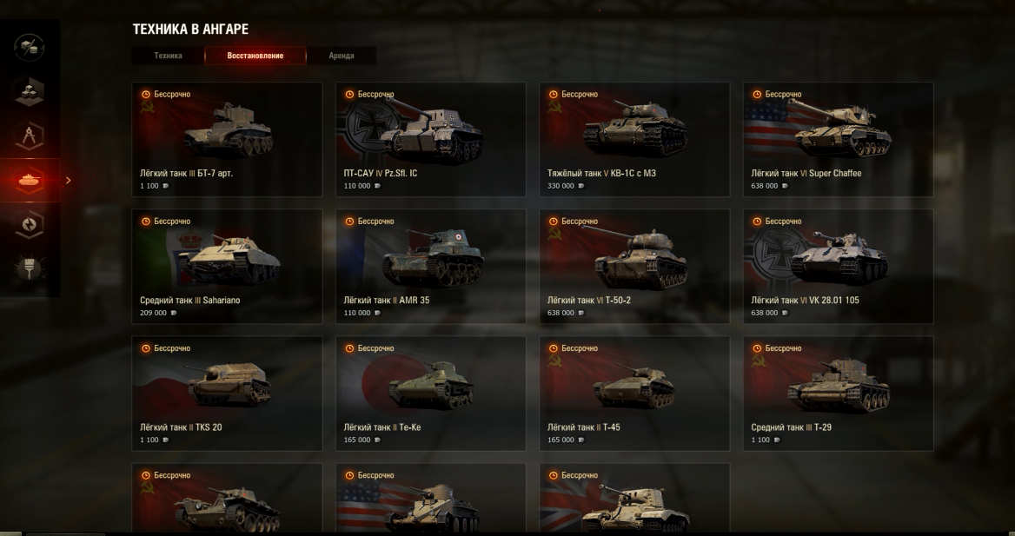Image resolution: width=1015 pixels, height=536 pixels.
Task: Select the stacked boxes sidebar icon
Action: tap(30, 91)
